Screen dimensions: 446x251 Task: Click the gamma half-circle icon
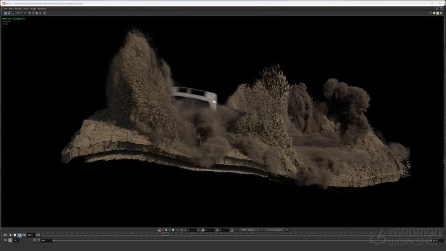coord(203,230)
